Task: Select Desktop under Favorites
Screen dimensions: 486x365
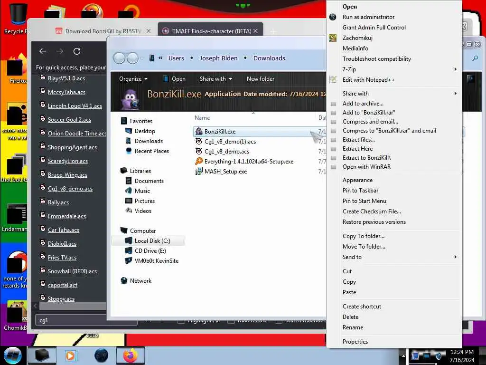Action: pos(145,131)
